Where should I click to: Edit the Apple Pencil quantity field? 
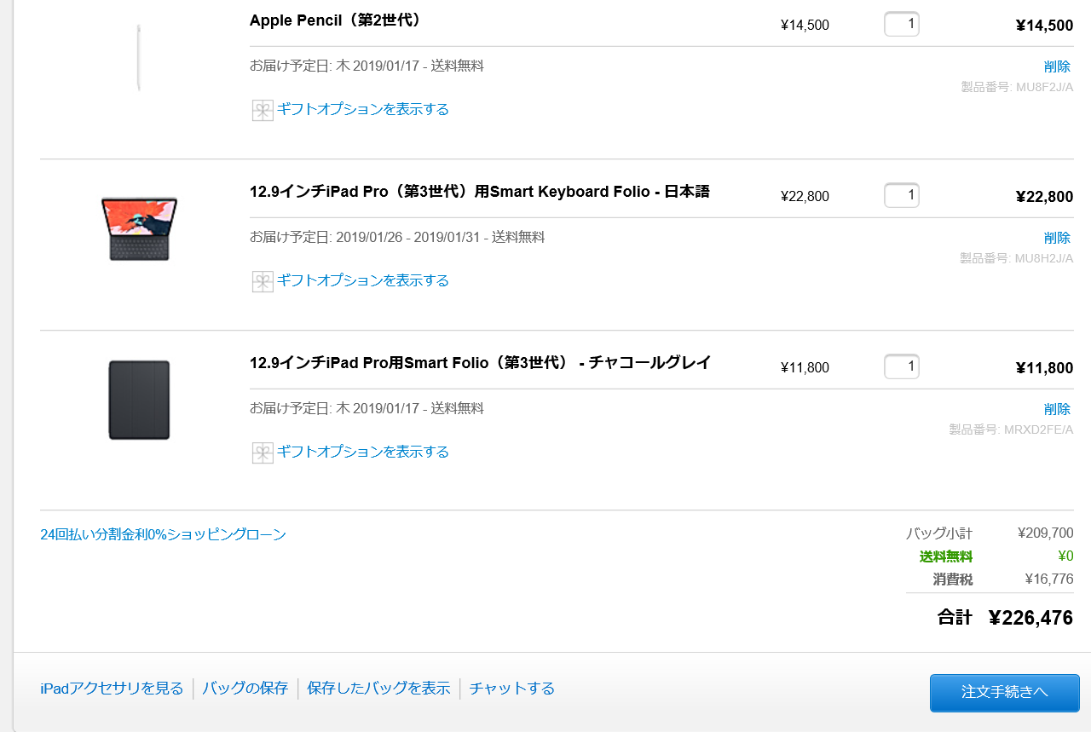(902, 25)
